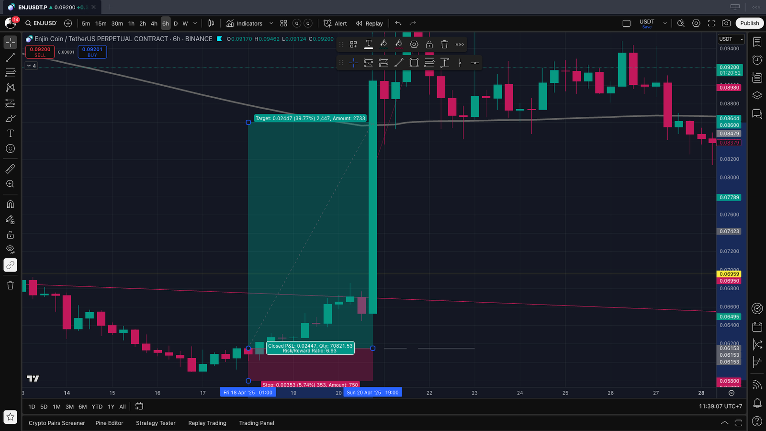The height and width of the screenshot is (431, 766).
Task: Open the Alerts bell panel
Action: [757, 403]
